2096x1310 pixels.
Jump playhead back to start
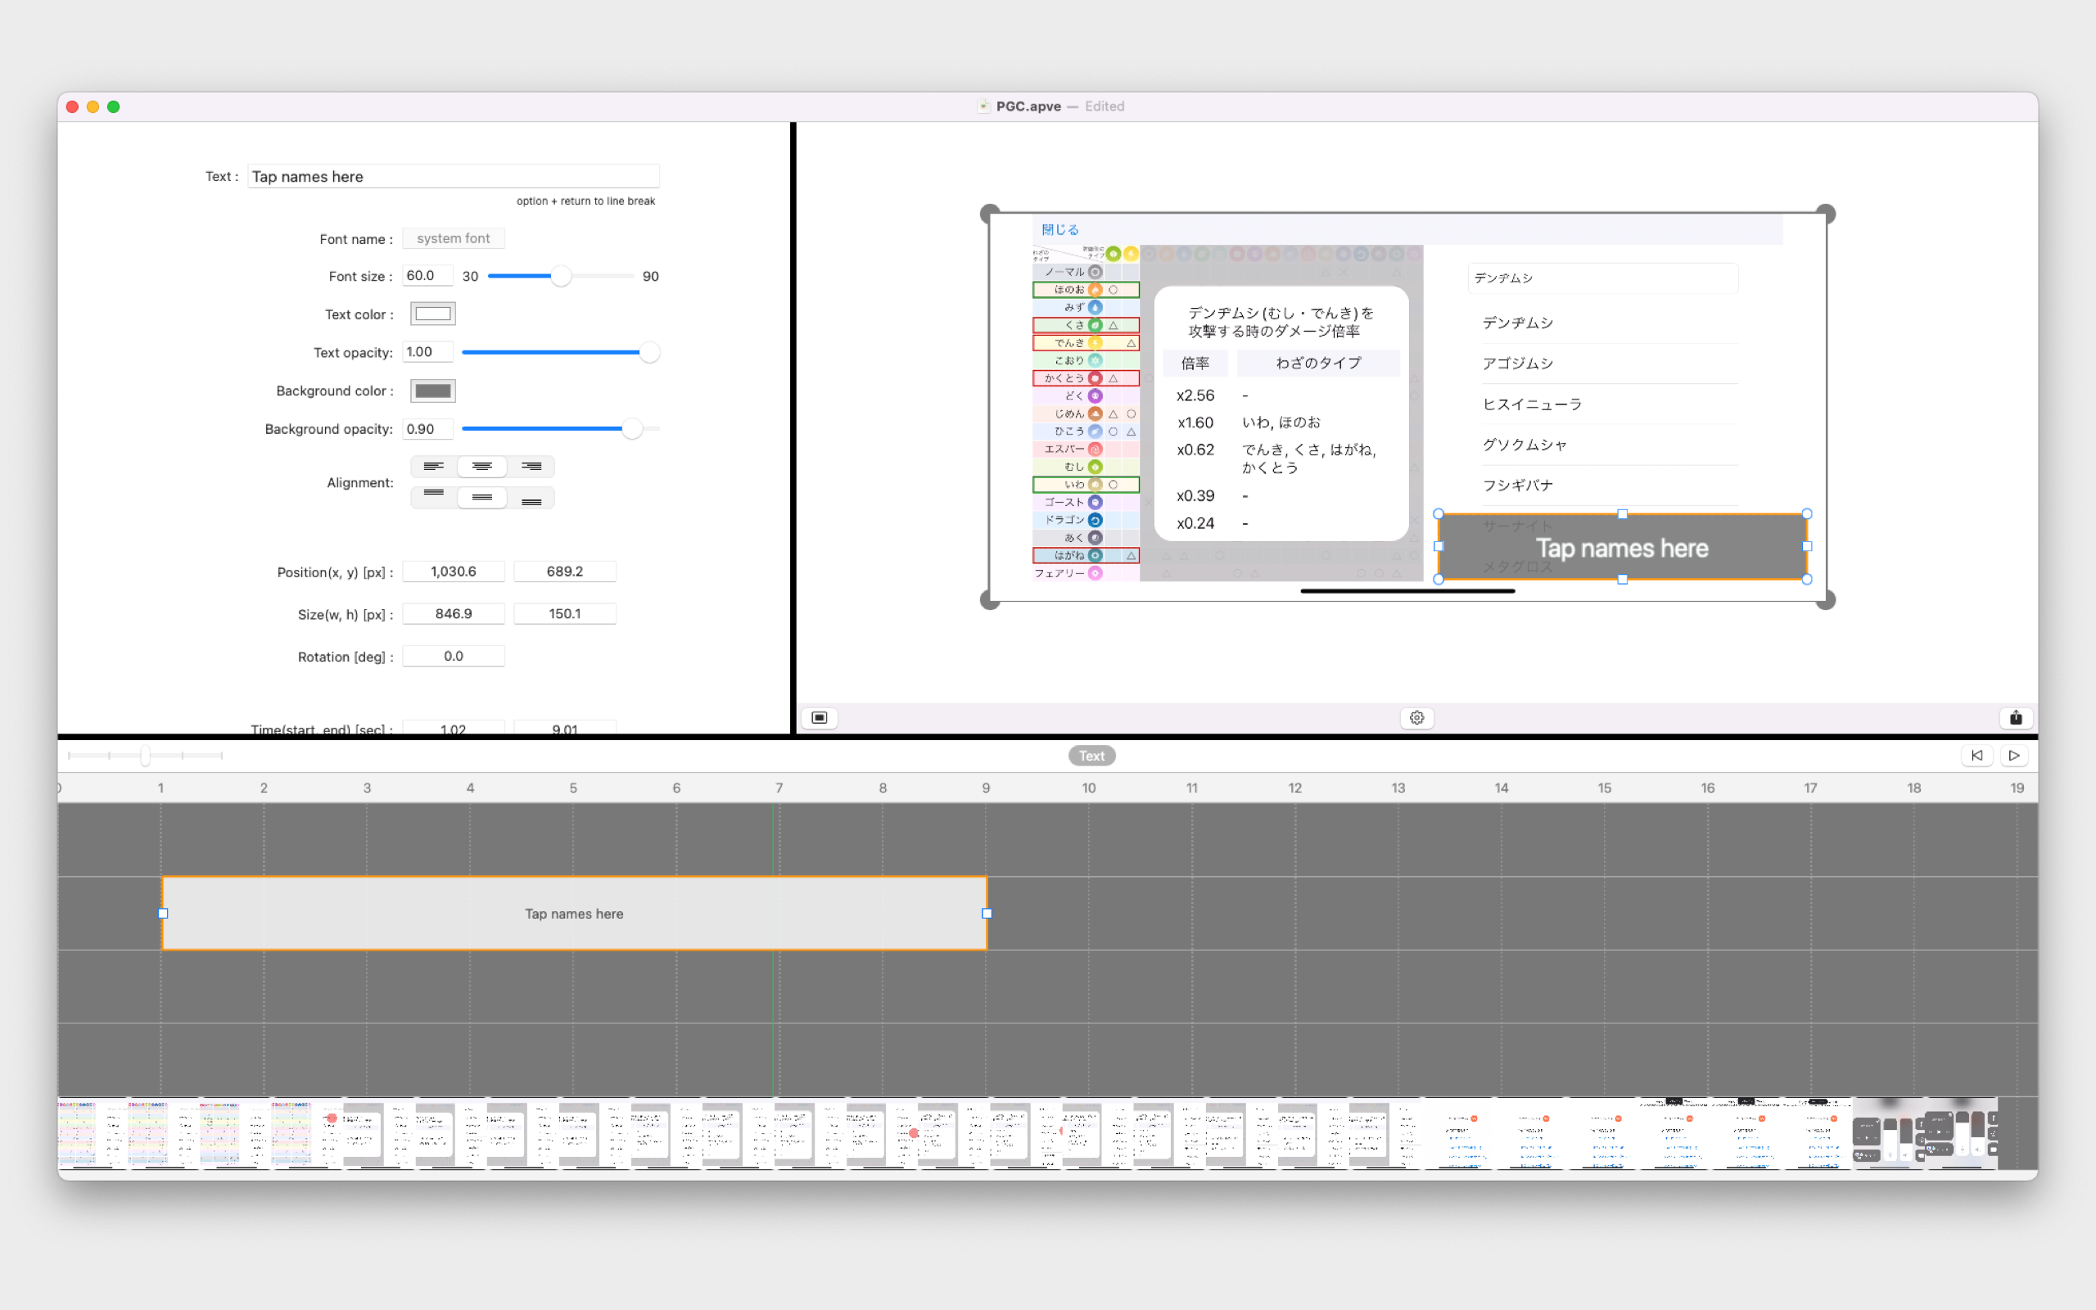coord(1976,756)
